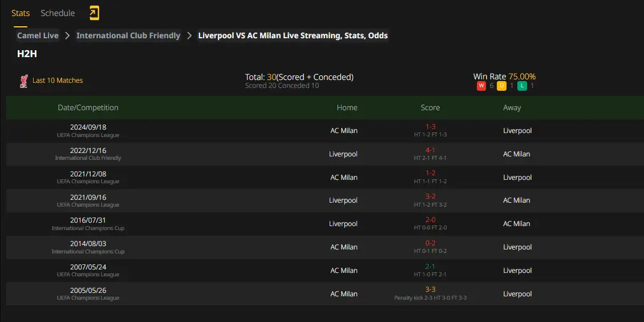Click Liverpool away team on 2005/05/26 row
This screenshot has width=644, height=322.
tap(517, 294)
